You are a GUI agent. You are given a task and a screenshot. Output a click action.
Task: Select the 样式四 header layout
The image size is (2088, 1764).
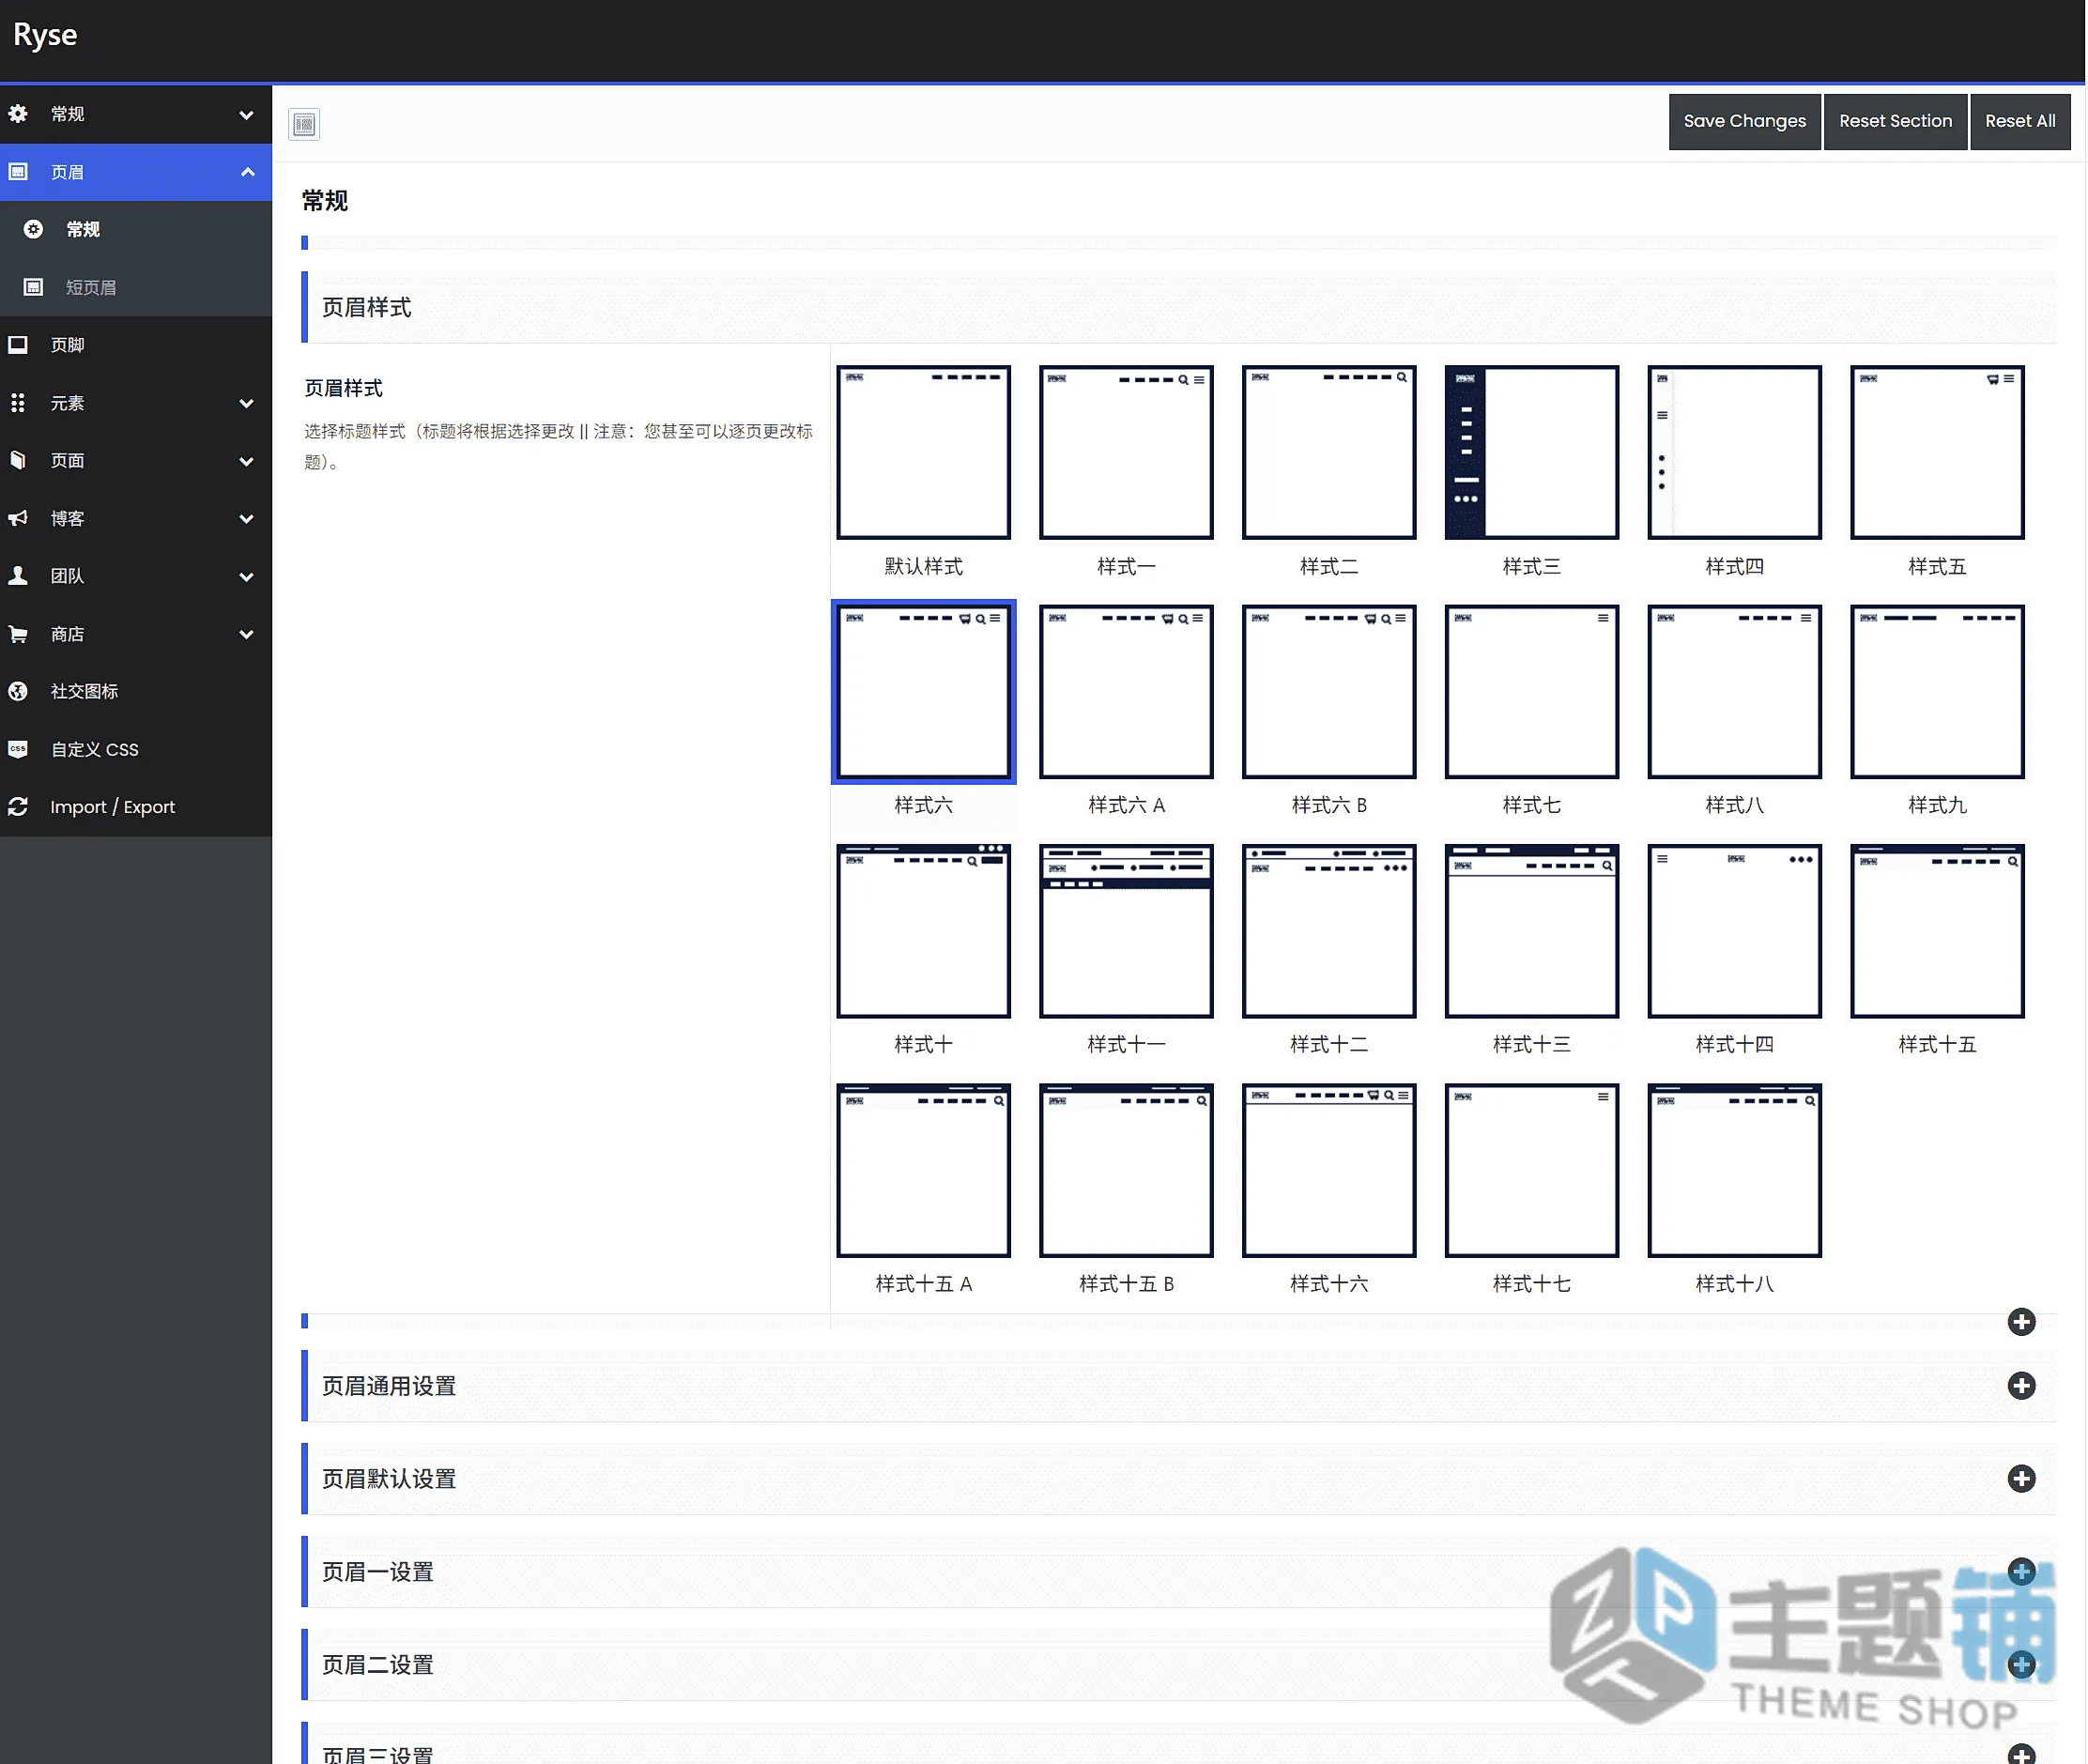point(1735,452)
